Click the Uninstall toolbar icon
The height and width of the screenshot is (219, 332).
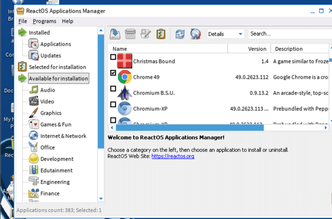click(x=130, y=34)
